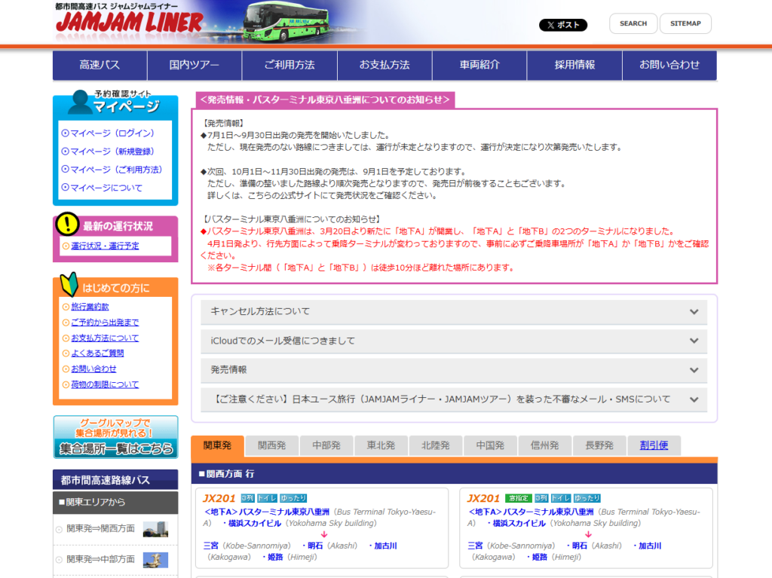This screenshot has width=772, height=578.
Task: Expand iCloudでのメール受信につきまして section
Action: click(x=454, y=341)
